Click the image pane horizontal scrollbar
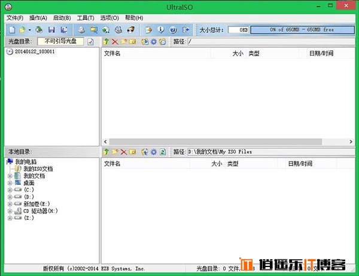 pyautogui.click(x=215, y=142)
